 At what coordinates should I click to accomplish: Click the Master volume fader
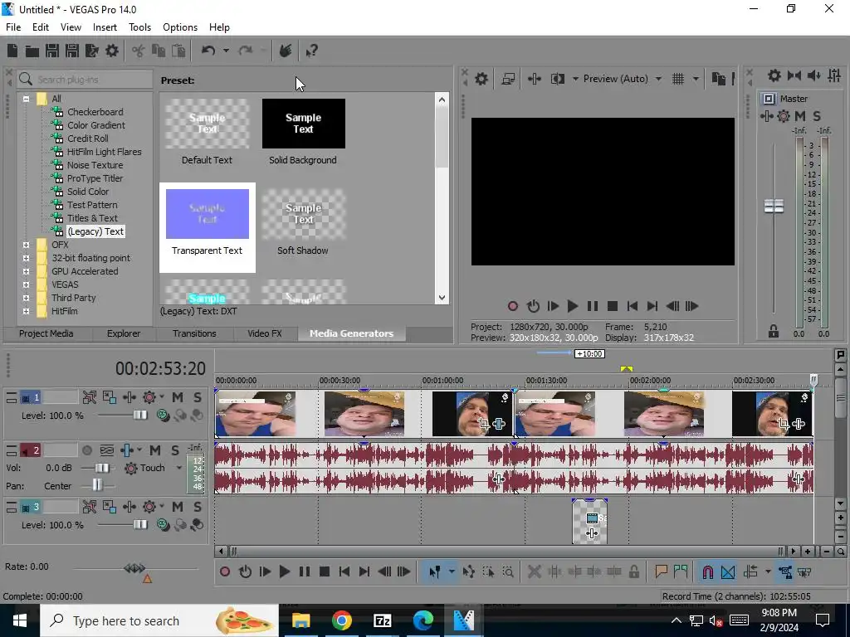(774, 207)
